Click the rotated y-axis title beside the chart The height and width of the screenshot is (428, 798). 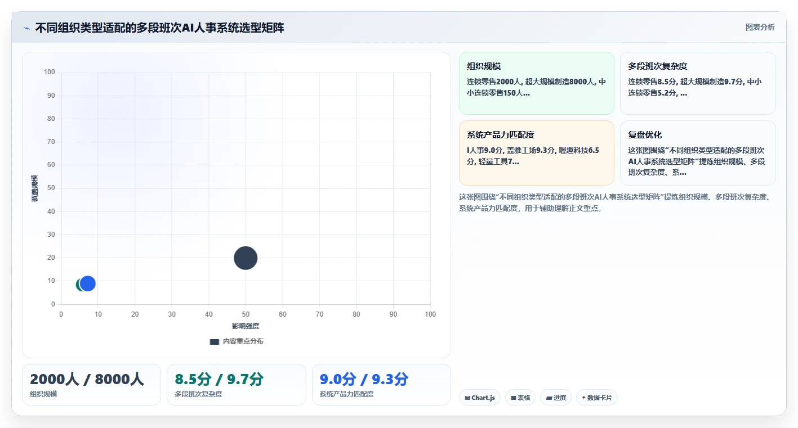coord(35,188)
